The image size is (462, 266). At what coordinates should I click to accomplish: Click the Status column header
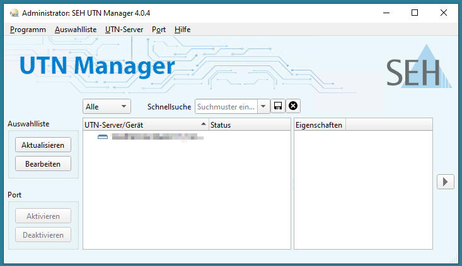click(x=250, y=125)
